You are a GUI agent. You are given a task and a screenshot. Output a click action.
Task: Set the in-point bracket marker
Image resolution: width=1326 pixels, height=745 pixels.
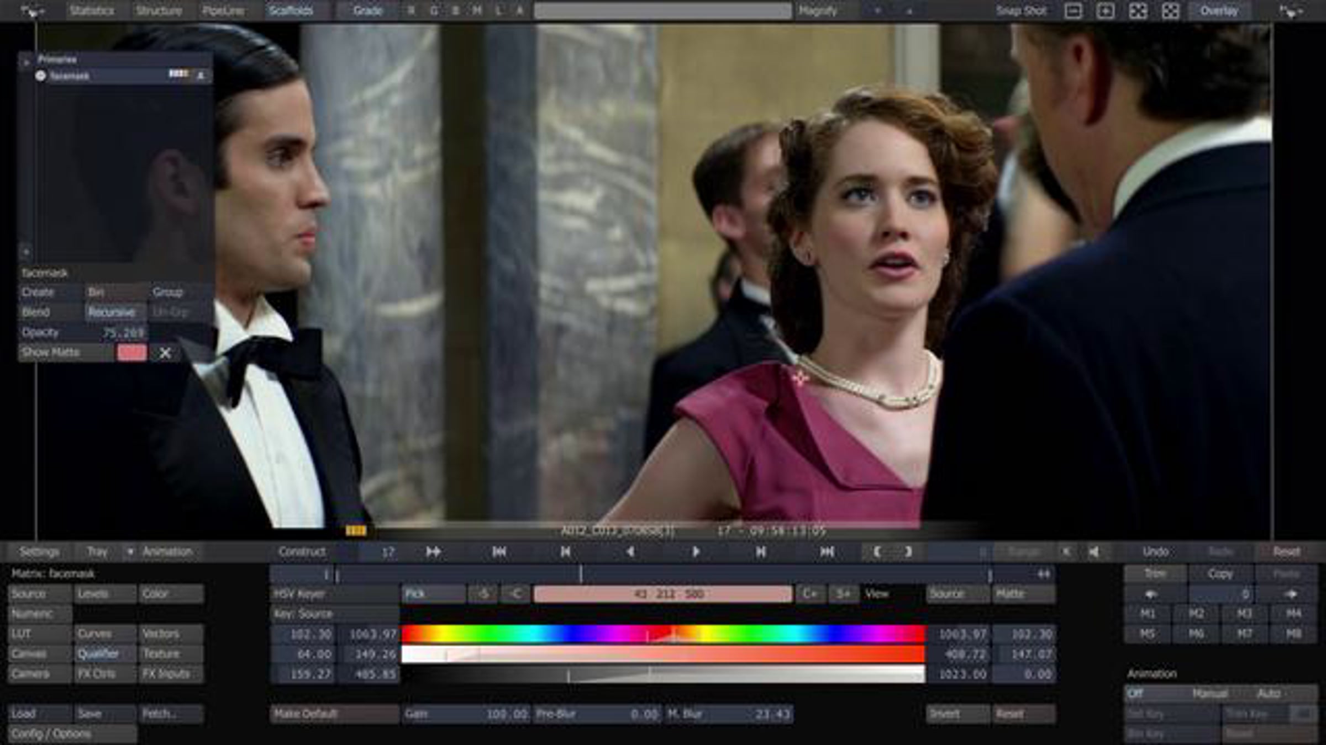click(x=877, y=552)
